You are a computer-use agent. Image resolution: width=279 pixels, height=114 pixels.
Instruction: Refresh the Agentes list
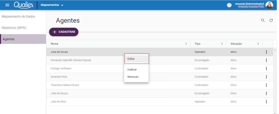pyautogui.click(x=271, y=20)
